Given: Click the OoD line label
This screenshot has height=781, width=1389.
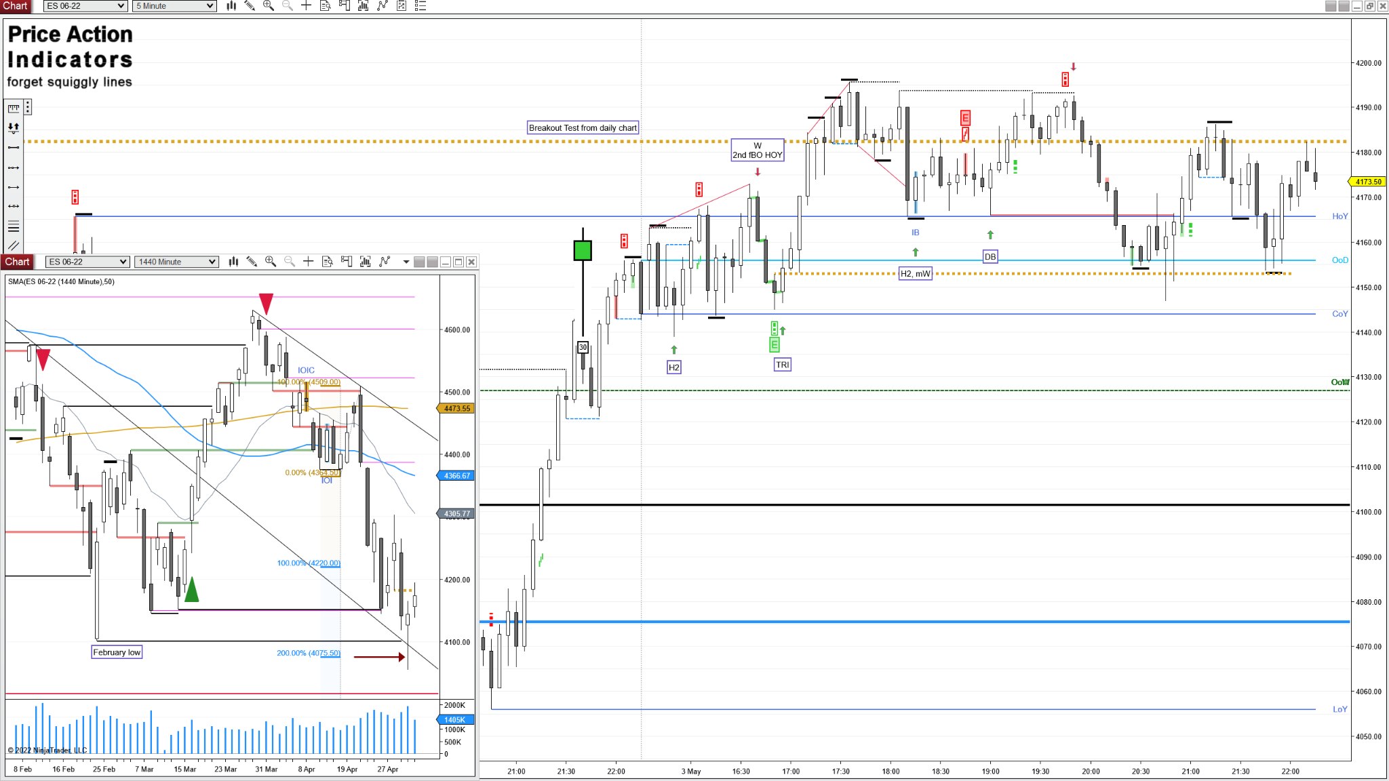Looking at the screenshot, I should click(1339, 260).
